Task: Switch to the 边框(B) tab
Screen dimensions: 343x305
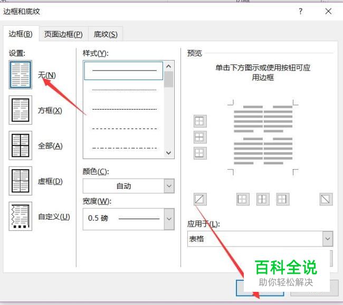Action: click(x=21, y=34)
